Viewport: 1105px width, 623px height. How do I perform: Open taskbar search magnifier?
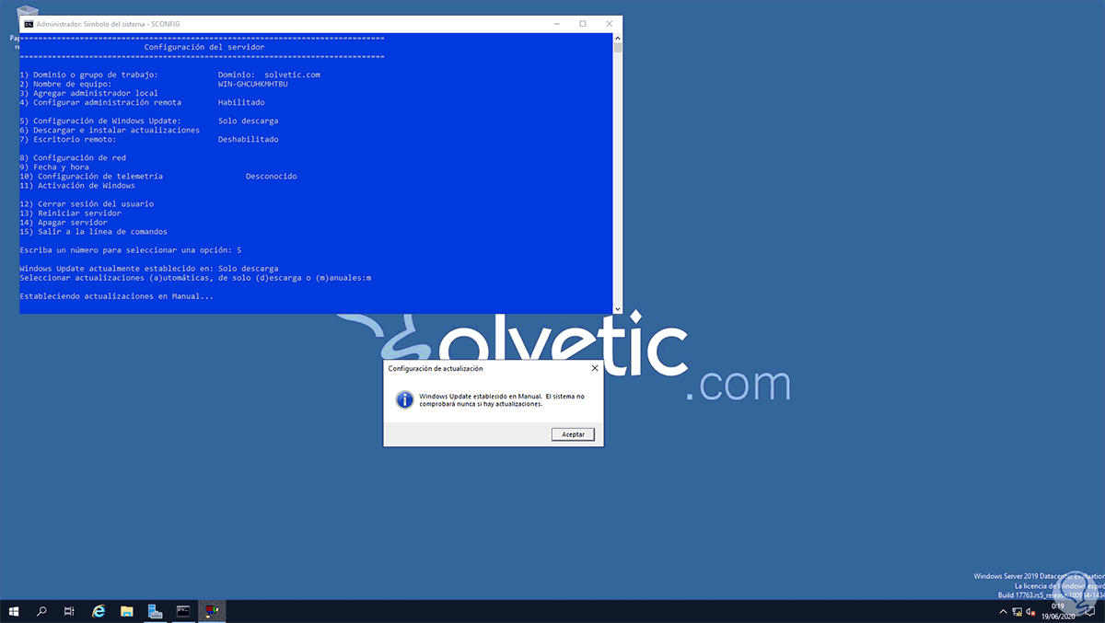click(x=41, y=611)
